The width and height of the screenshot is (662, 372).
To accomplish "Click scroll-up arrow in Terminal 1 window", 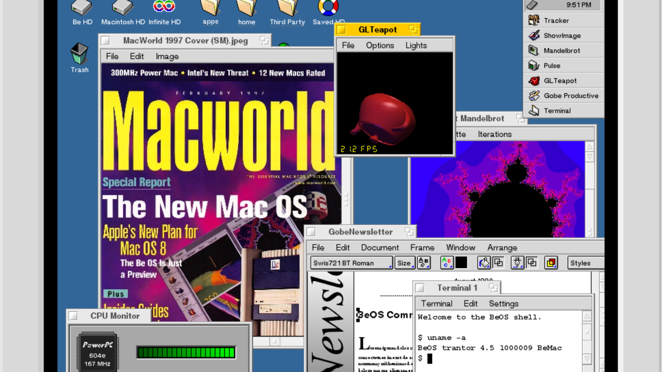I will (x=587, y=316).
